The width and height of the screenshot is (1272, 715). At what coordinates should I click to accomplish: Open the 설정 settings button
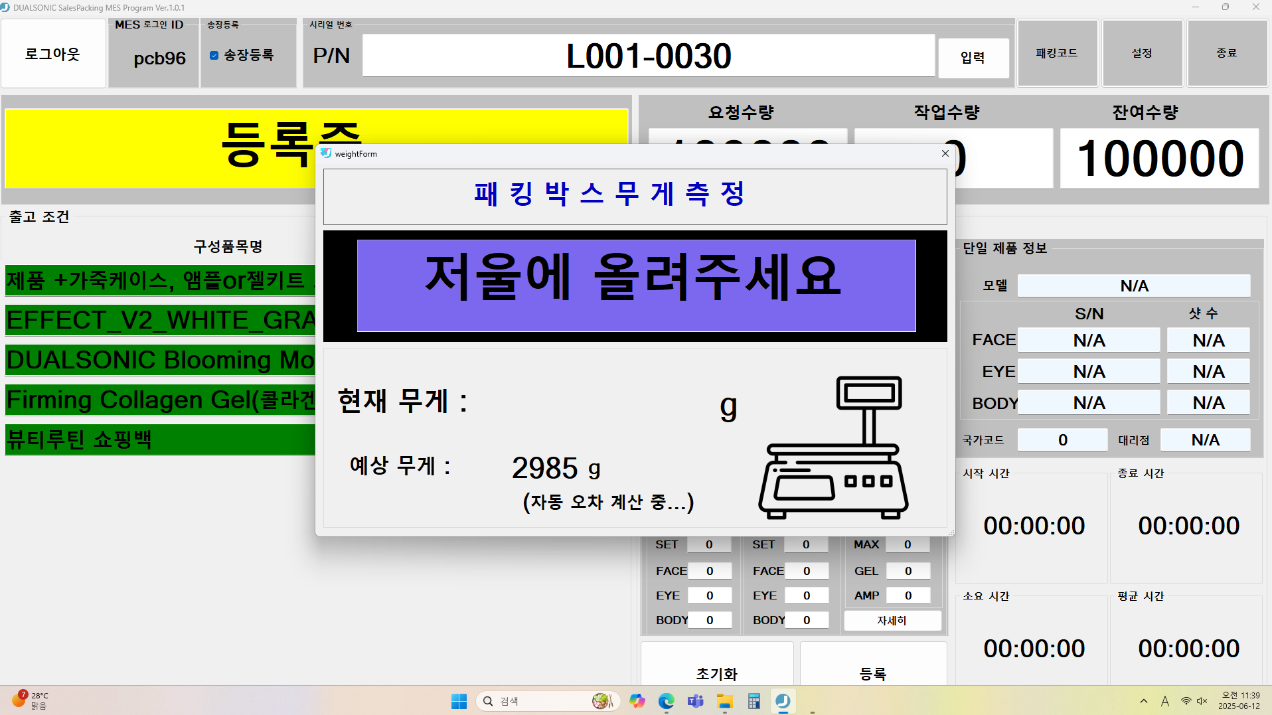[x=1142, y=53]
